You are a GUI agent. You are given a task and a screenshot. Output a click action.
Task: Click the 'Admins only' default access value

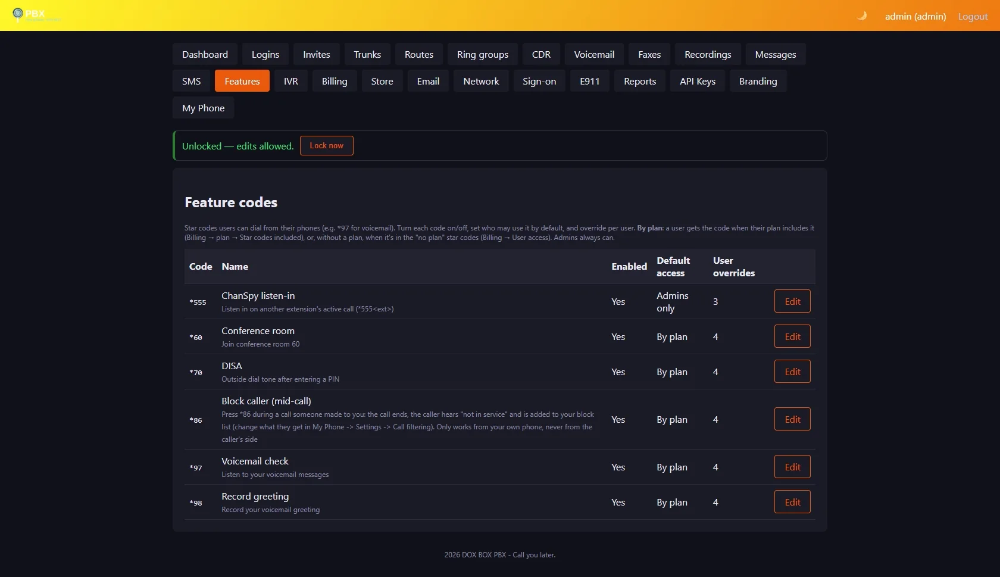pyautogui.click(x=673, y=302)
